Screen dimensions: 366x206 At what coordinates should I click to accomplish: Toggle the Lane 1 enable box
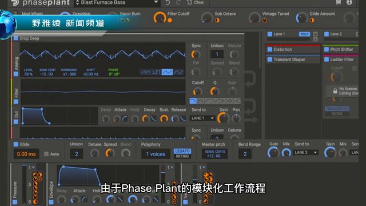click(x=270, y=34)
